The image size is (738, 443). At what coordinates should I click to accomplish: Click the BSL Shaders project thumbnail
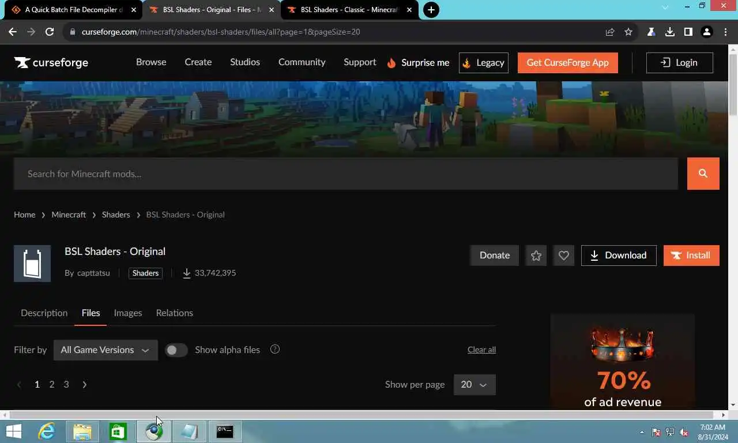click(32, 264)
